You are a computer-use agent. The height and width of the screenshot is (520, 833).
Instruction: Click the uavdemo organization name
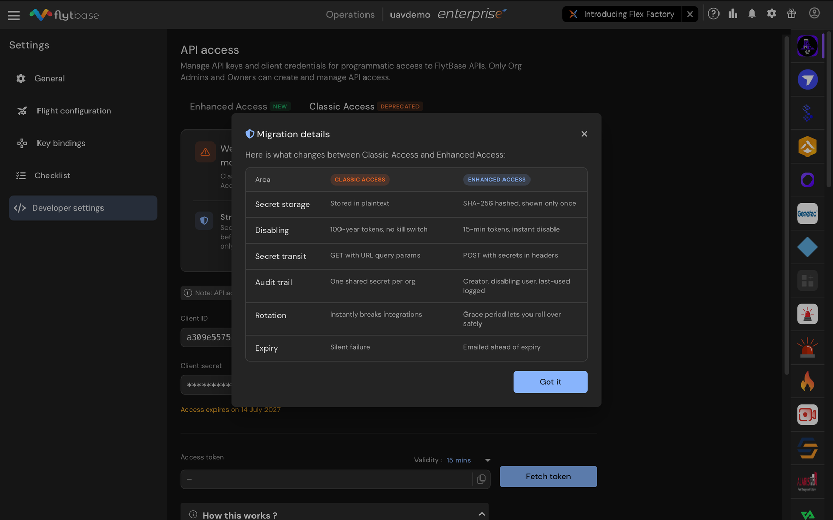410,15
